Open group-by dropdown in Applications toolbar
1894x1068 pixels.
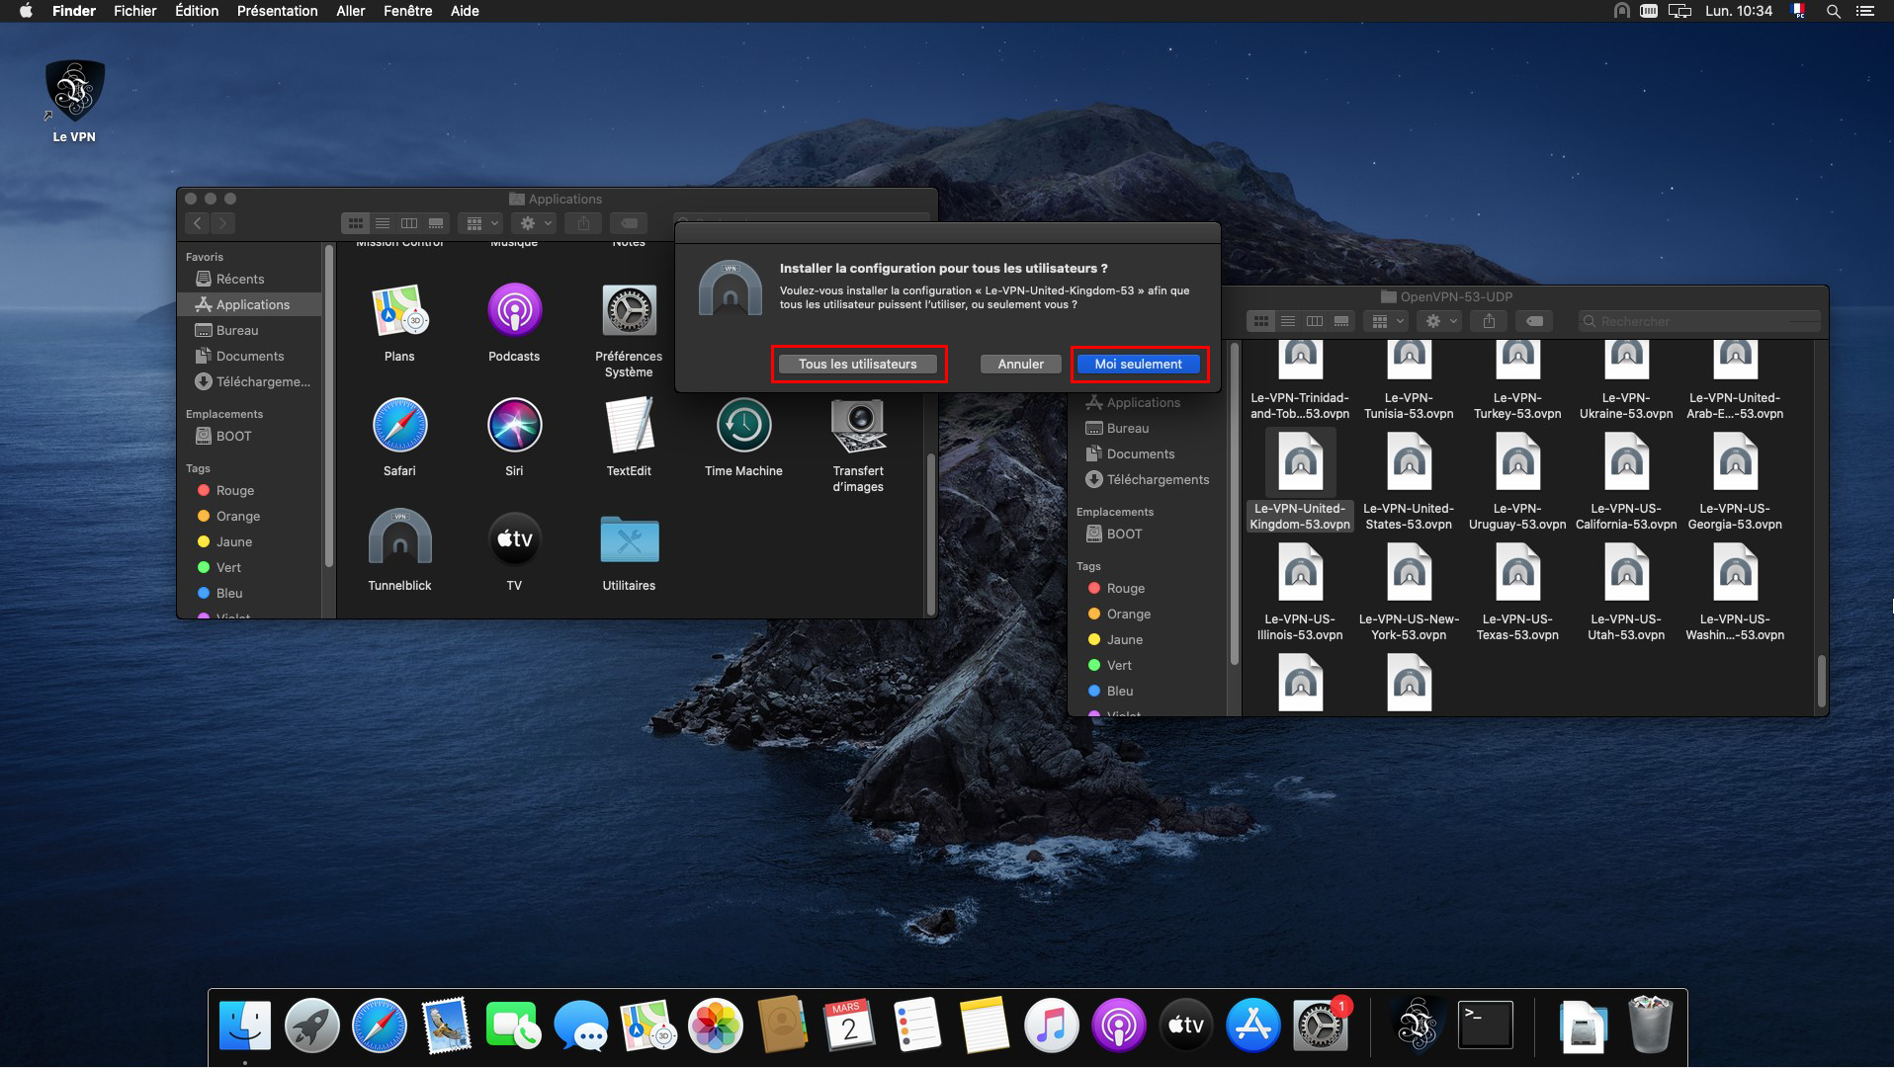(480, 223)
